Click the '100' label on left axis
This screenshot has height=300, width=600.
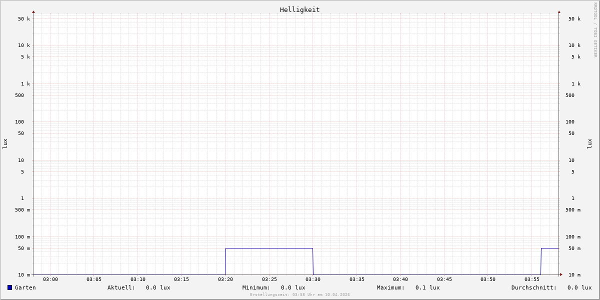coord(19,122)
